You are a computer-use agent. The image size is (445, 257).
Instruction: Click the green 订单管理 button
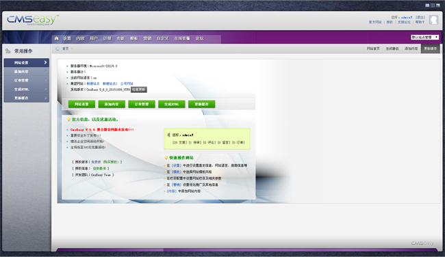point(142,105)
